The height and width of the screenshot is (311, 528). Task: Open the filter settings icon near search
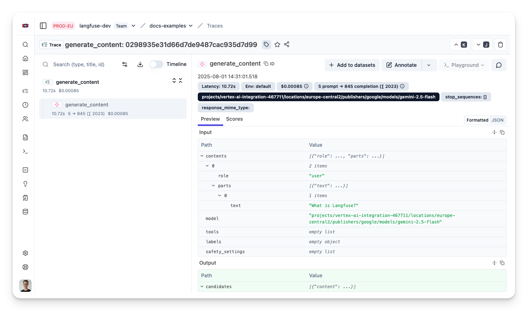coord(125,64)
